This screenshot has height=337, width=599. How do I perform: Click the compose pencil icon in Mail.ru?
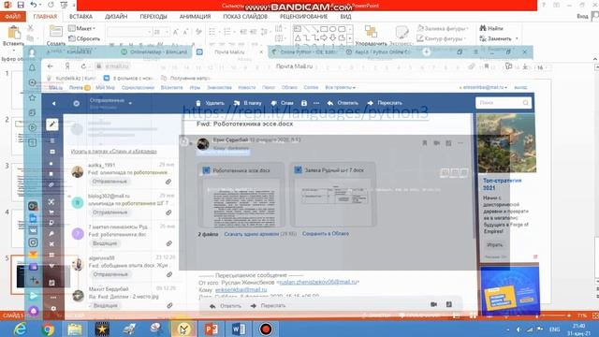point(52,125)
